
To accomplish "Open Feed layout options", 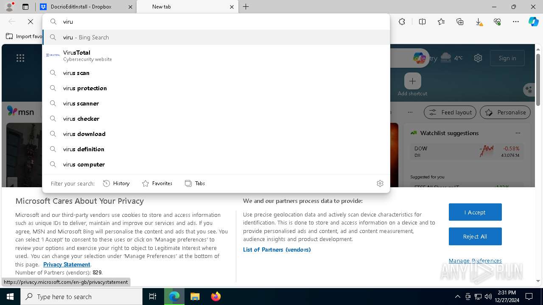I will tap(451, 112).
